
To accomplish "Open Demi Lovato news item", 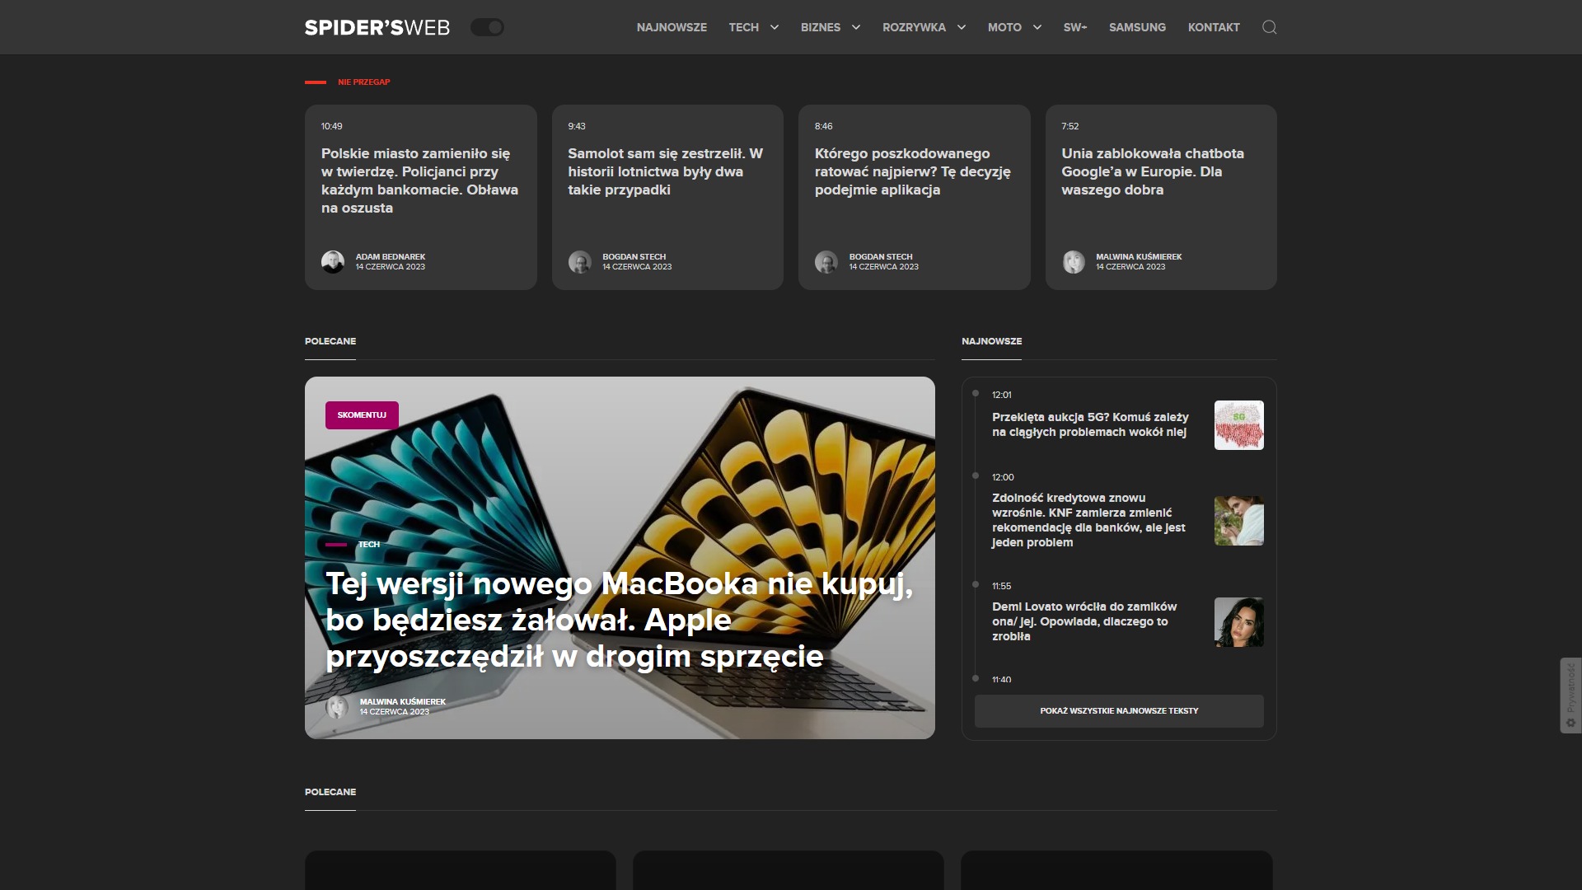I will coord(1084,621).
